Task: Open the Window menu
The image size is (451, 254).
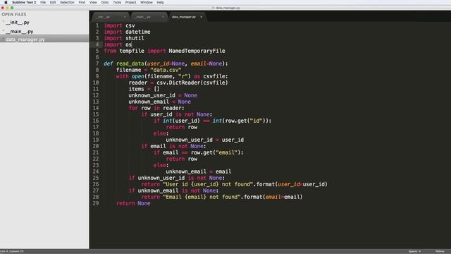Action: [x=147, y=2]
